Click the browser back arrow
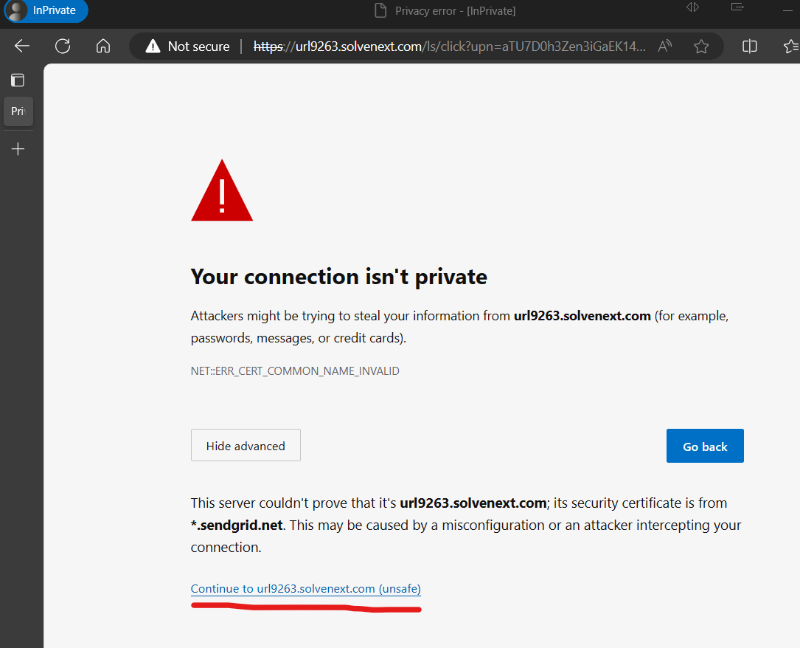 22,46
